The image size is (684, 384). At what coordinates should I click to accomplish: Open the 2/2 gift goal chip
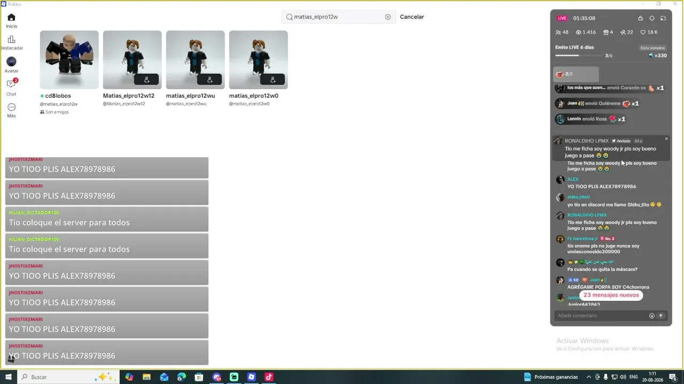click(x=576, y=74)
